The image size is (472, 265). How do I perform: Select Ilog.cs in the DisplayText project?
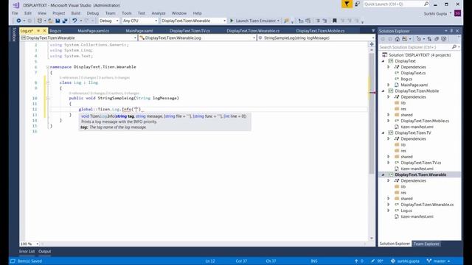click(406, 79)
